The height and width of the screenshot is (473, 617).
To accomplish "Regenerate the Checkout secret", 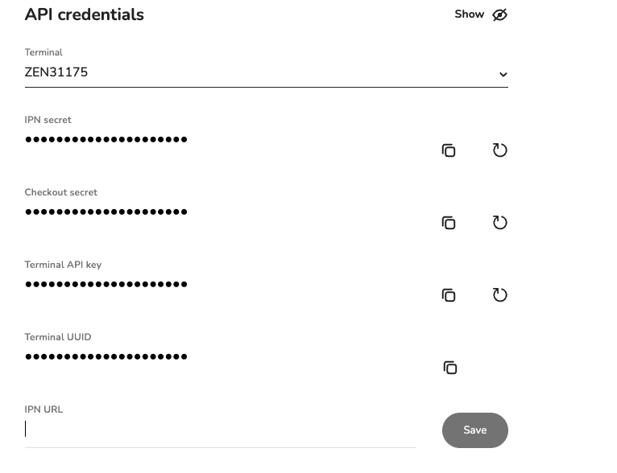I will (500, 223).
